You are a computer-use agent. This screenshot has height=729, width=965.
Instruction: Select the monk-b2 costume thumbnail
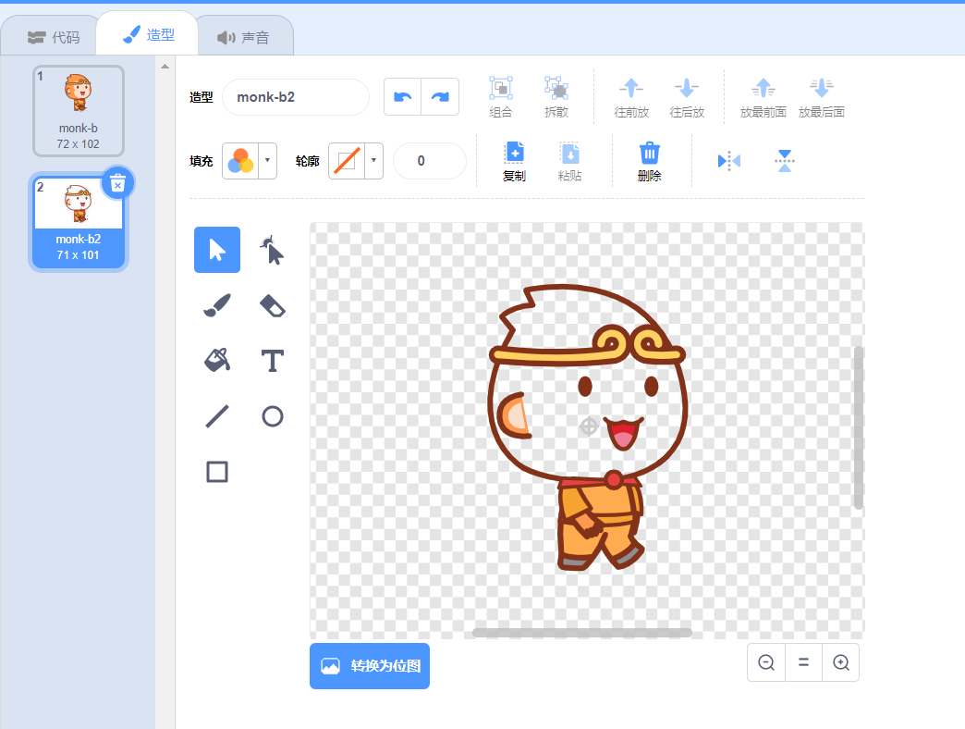coord(79,222)
